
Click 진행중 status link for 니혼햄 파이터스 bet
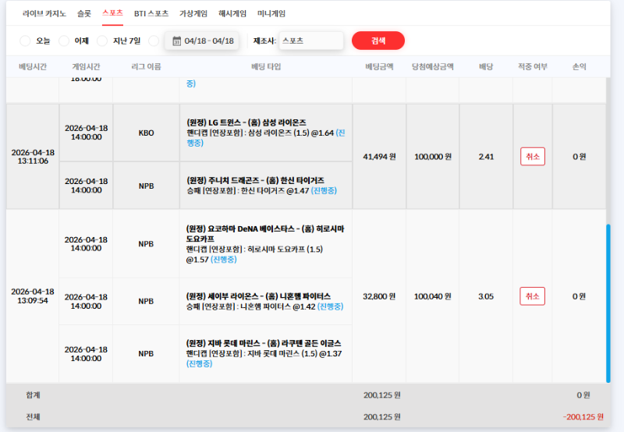pyautogui.click(x=326, y=306)
